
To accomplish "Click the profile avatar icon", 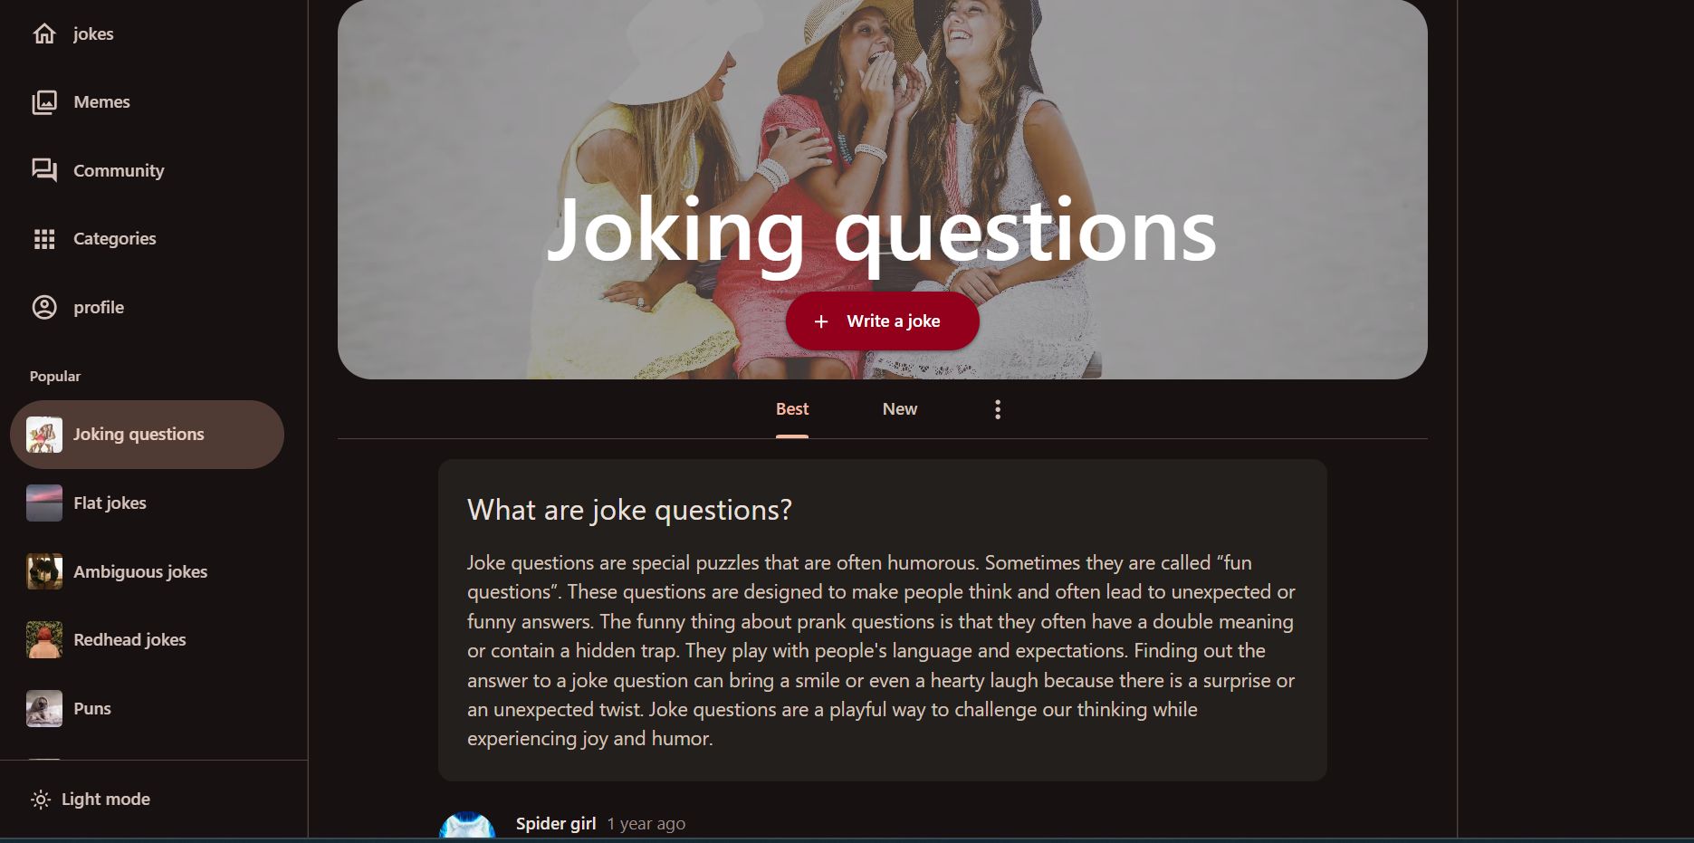I will pos(44,308).
